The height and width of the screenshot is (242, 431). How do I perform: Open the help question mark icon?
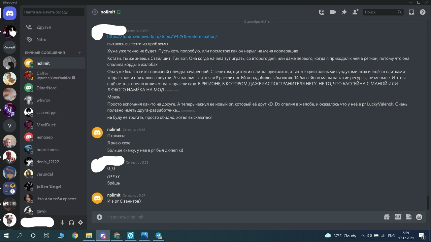tap(423, 12)
